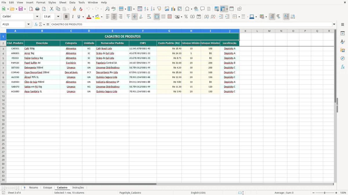Show draw functions shapes icon
348x195 pixels.
[239, 9]
